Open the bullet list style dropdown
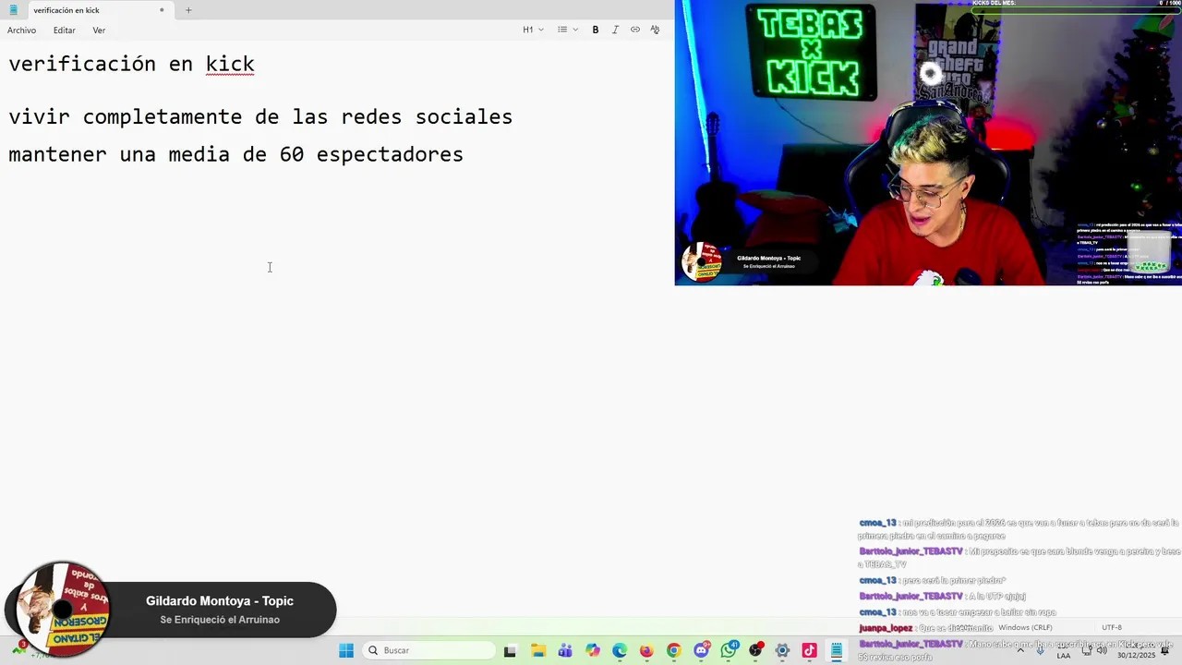 567,30
